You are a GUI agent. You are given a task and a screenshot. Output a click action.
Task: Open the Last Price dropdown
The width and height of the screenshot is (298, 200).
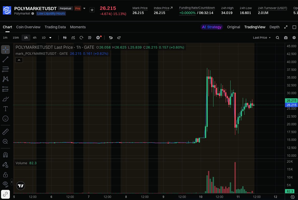262,38
